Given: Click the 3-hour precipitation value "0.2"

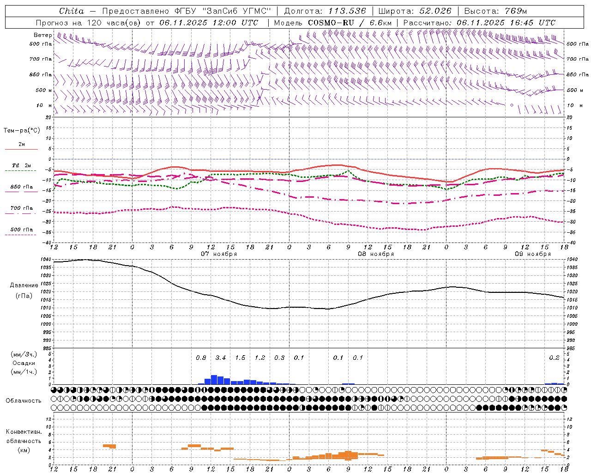Looking at the screenshot, I should [554, 358].
